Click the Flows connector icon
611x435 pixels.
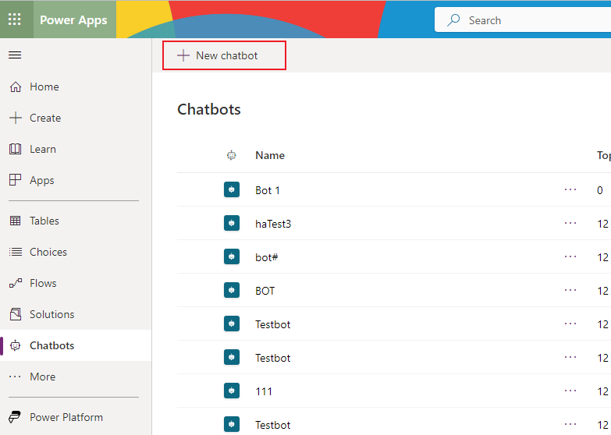(16, 283)
